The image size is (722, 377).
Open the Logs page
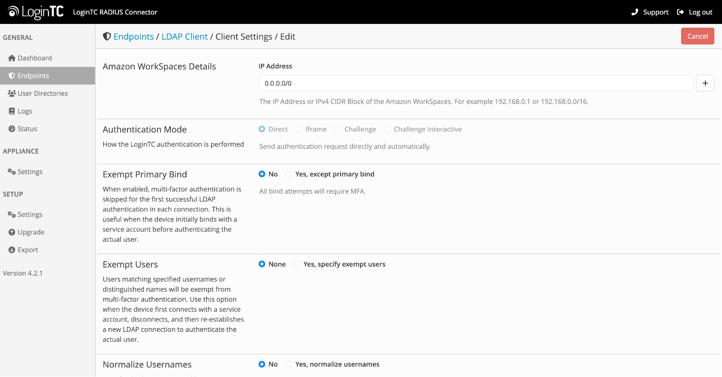pyautogui.click(x=47, y=111)
